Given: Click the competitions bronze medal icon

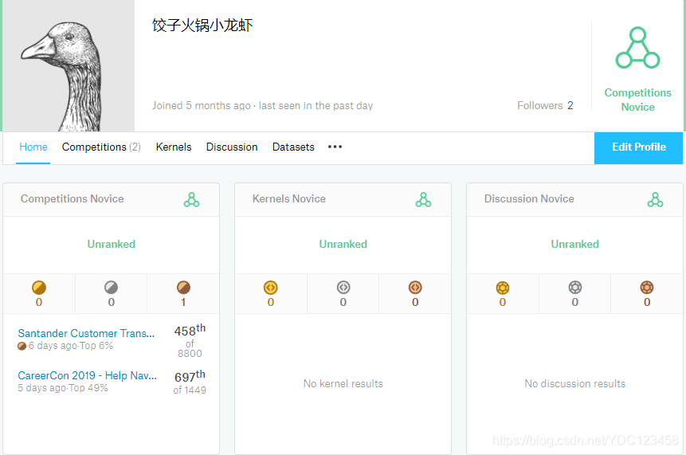Looking at the screenshot, I should pyautogui.click(x=183, y=288).
